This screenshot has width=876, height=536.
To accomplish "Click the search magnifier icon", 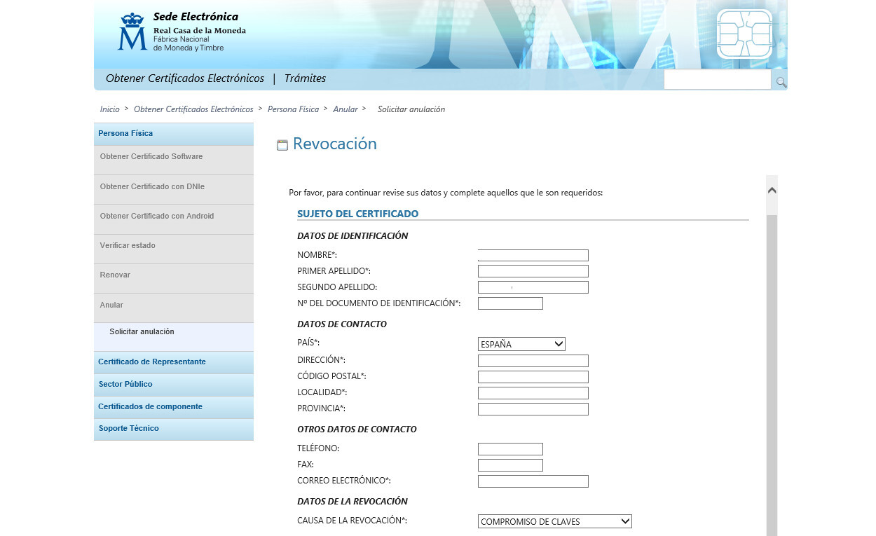I will tap(780, 82).
